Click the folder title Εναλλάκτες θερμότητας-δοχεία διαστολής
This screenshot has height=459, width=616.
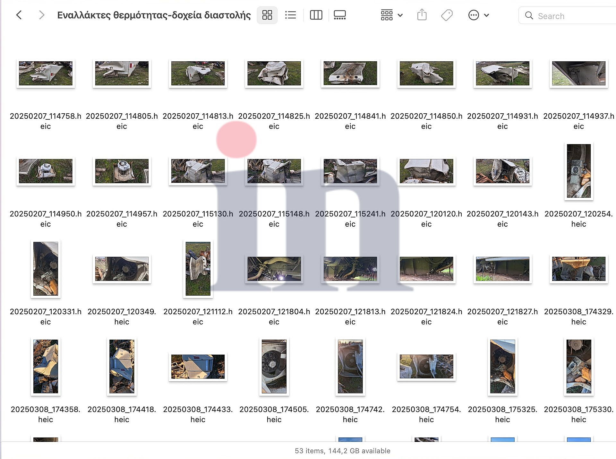click(154, 15)
